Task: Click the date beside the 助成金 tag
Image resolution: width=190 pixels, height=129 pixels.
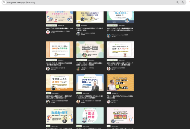Action: [x=55, y=126]
